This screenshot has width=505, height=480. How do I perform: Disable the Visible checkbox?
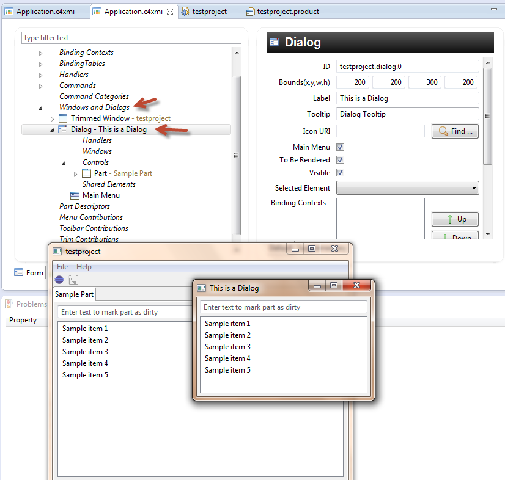point(341,173)
